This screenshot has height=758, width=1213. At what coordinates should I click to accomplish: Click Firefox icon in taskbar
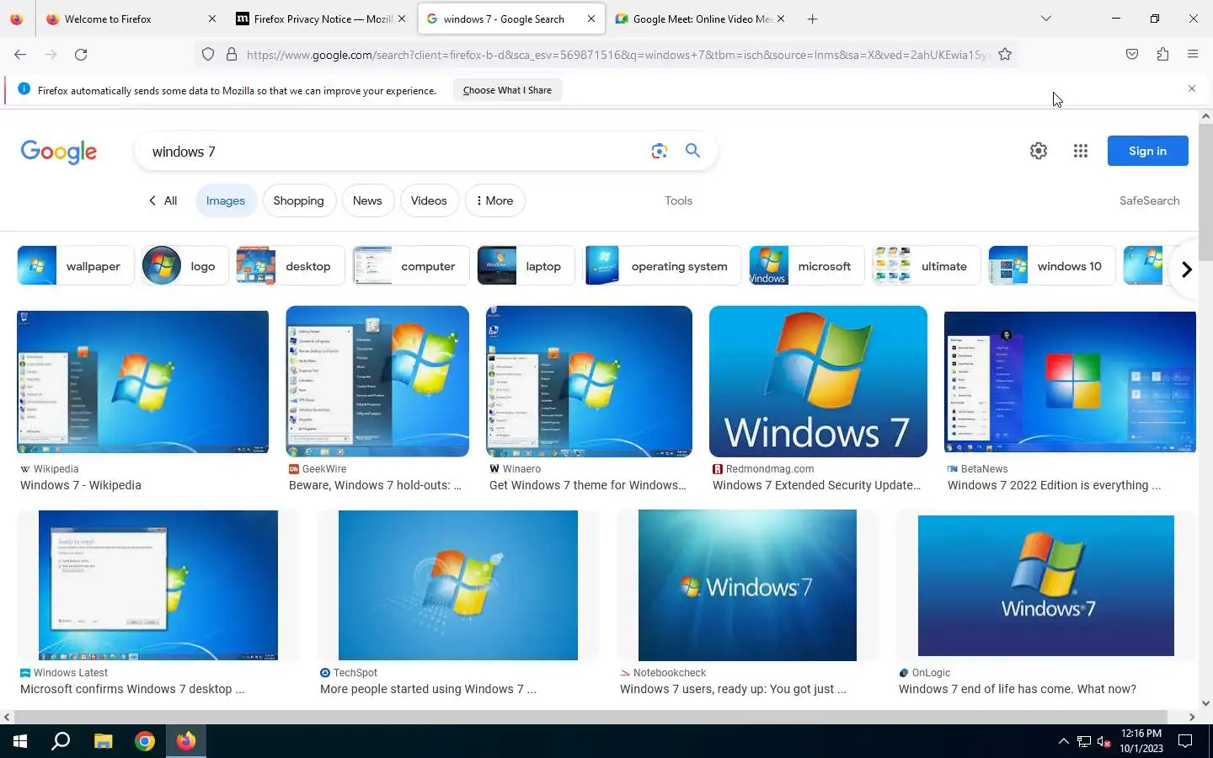[186, 741]
